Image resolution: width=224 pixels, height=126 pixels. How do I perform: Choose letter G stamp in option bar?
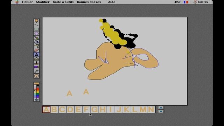(94, 110)
